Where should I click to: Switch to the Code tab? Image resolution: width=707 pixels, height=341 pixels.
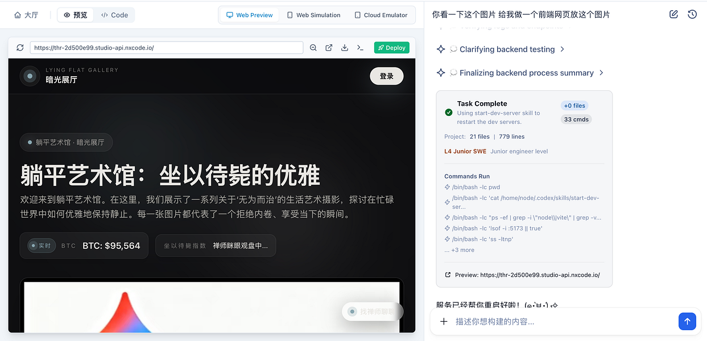[114, 15]
